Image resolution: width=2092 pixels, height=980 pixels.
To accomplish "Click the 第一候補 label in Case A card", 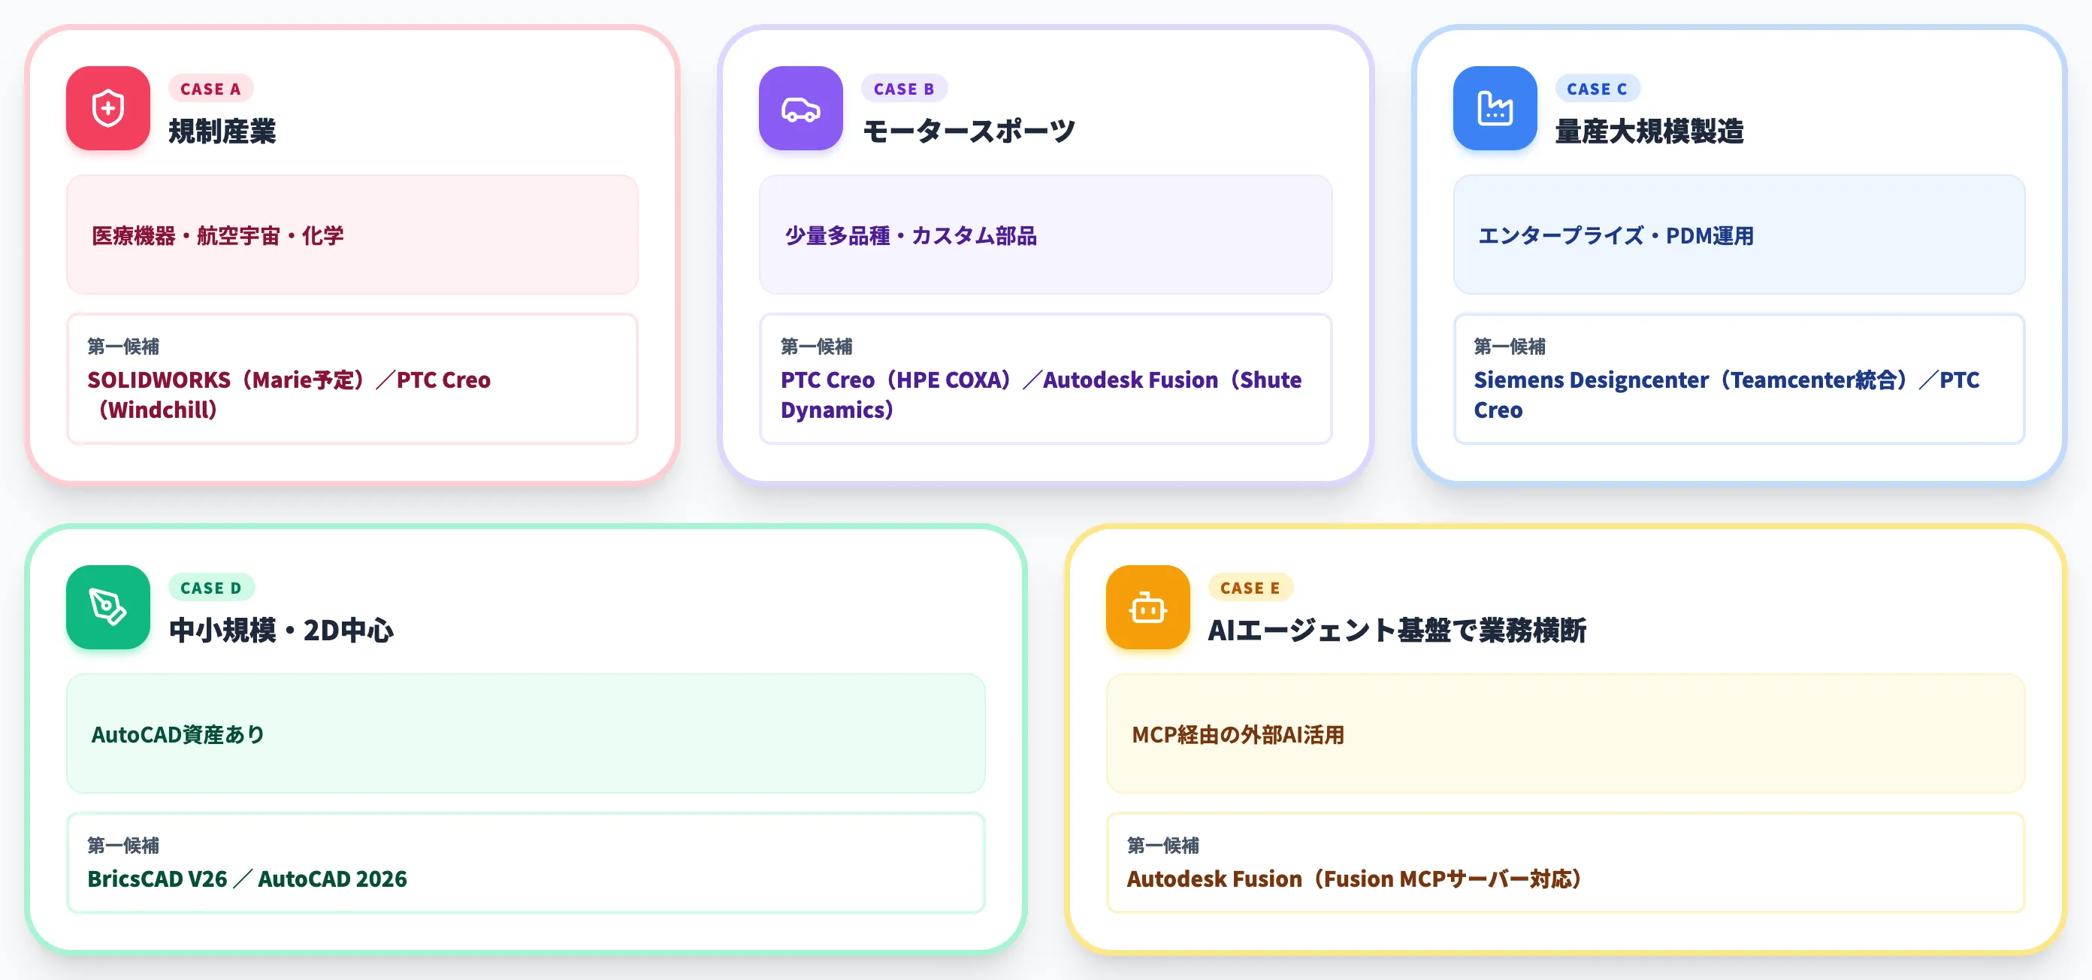I will [x=123, y=346].
